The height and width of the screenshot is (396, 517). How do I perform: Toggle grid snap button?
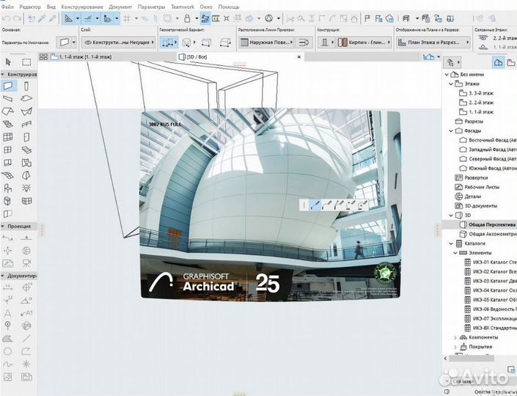point(127,19)
